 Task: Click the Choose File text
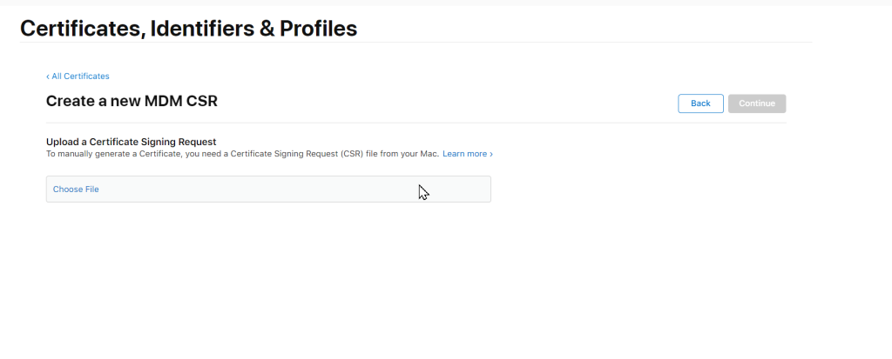click(76, 189)
